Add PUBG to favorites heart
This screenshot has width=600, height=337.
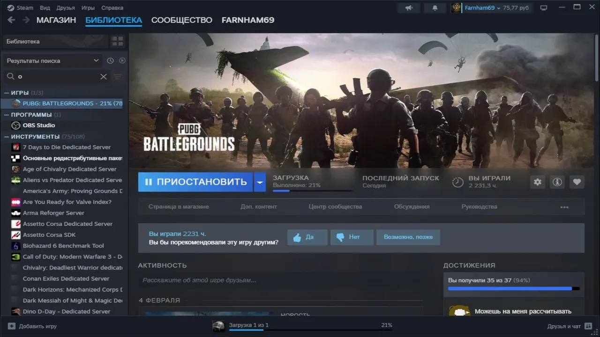coord(577,182)
